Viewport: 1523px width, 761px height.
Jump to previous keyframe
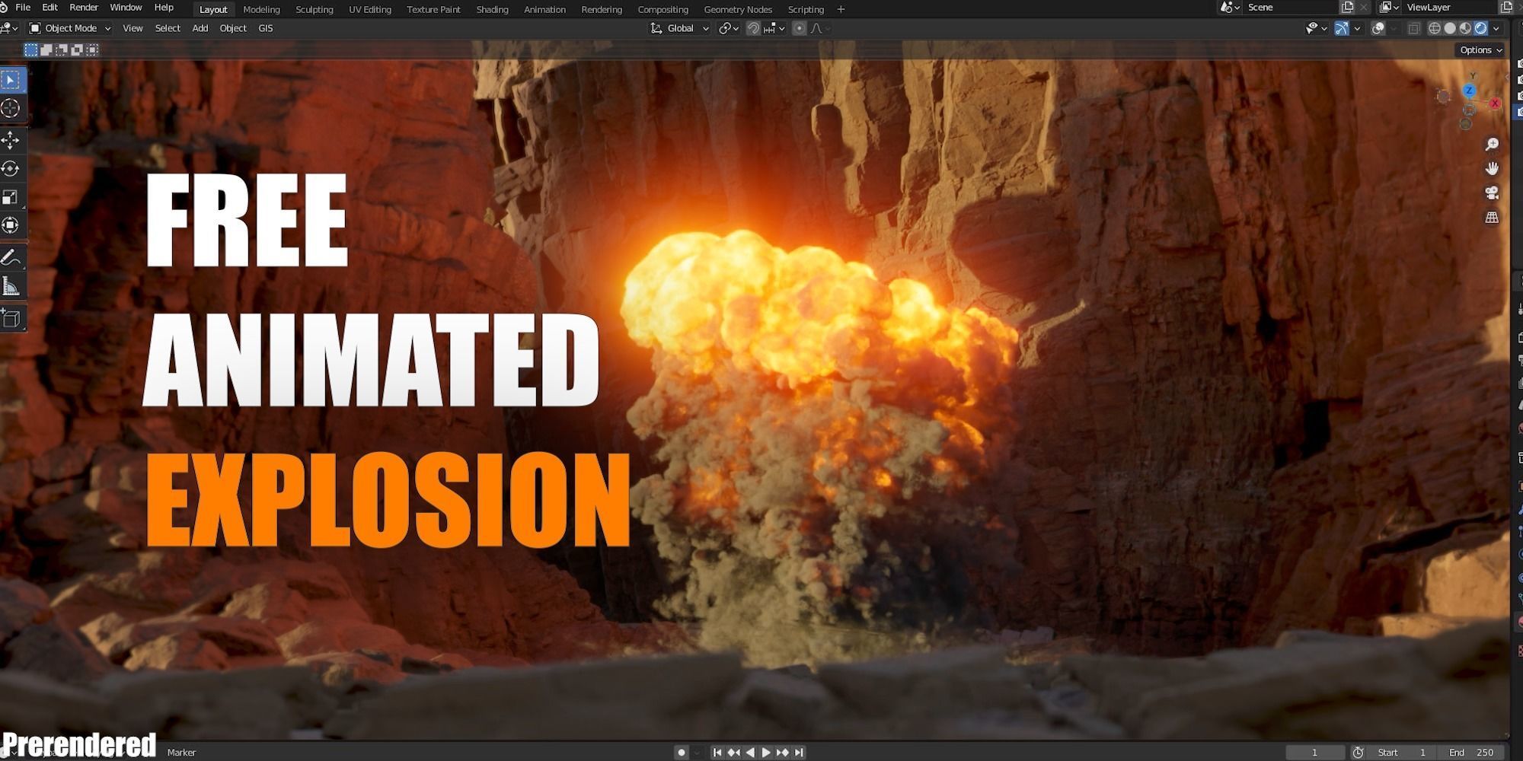point(733,752)
